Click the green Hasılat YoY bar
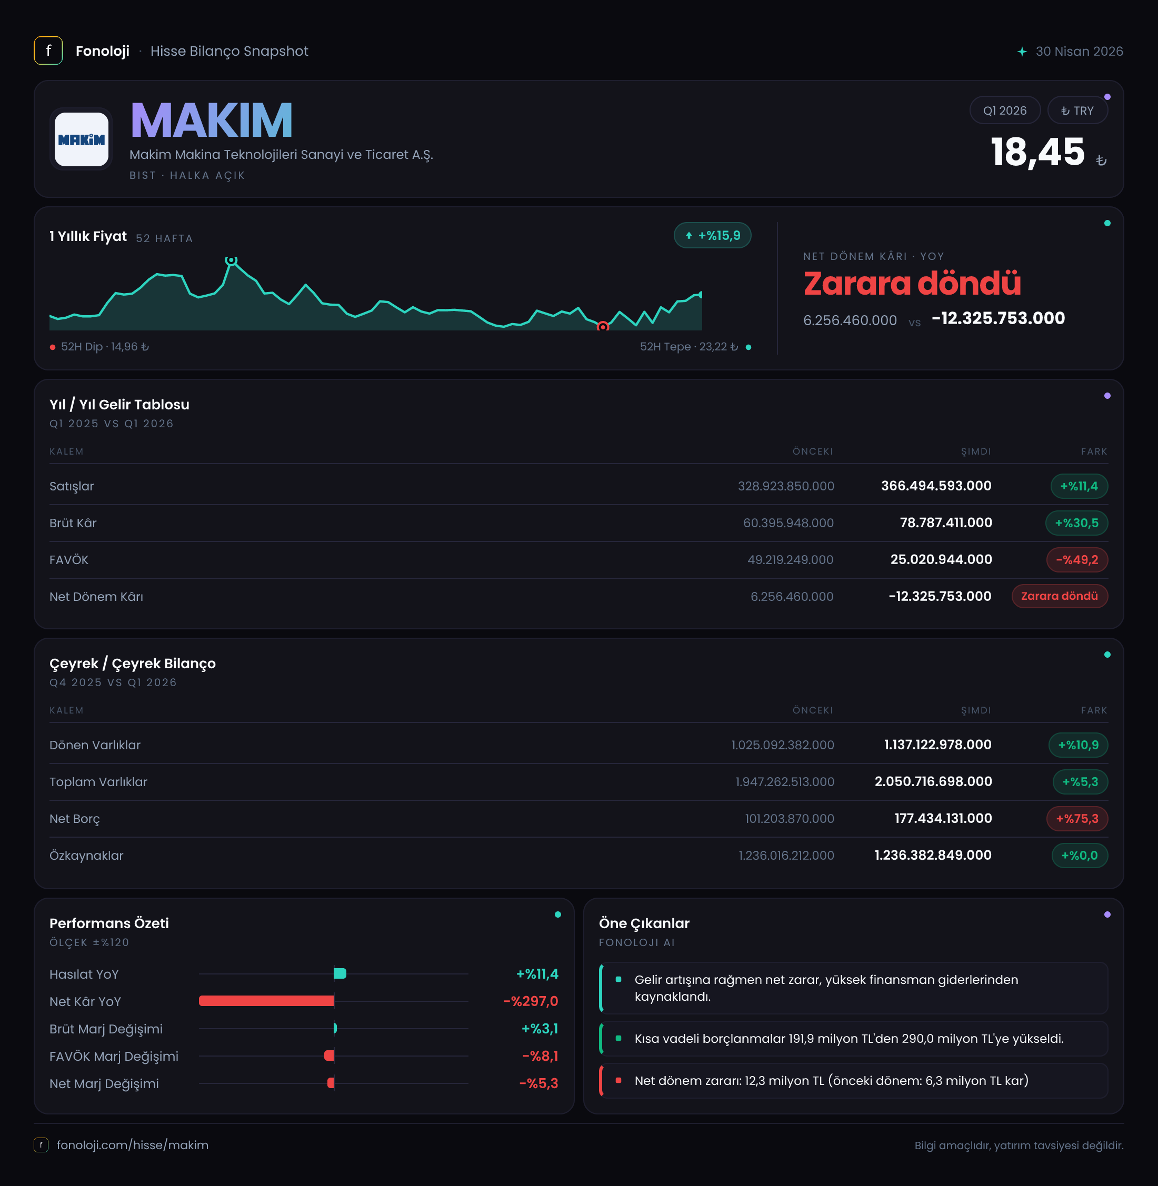 tap(340, 973)
